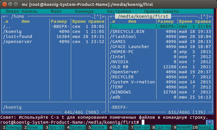This screenshot has height=130, width=217.
Task: Open the Настройки menu
Action: click(x=119, y=11)
